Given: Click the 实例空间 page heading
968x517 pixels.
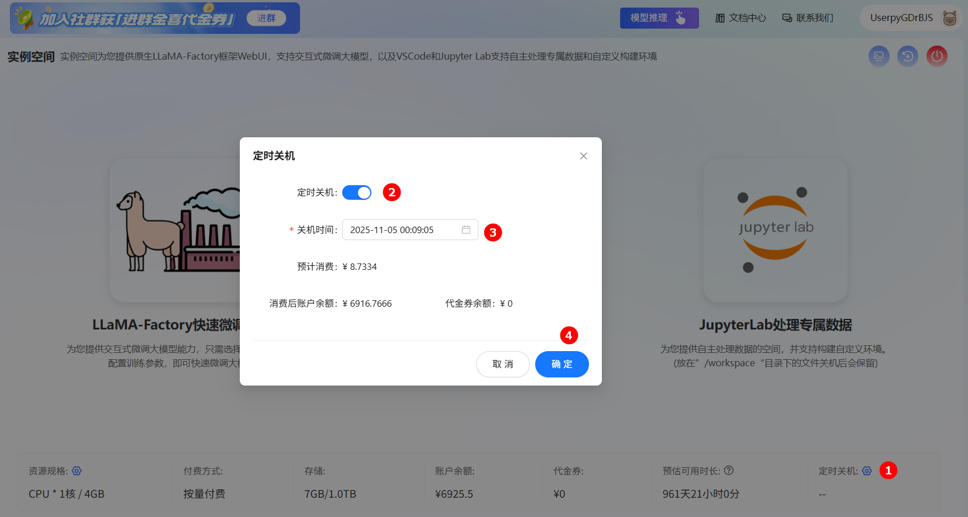Looking at the screenshot, I should click(31, 57).
